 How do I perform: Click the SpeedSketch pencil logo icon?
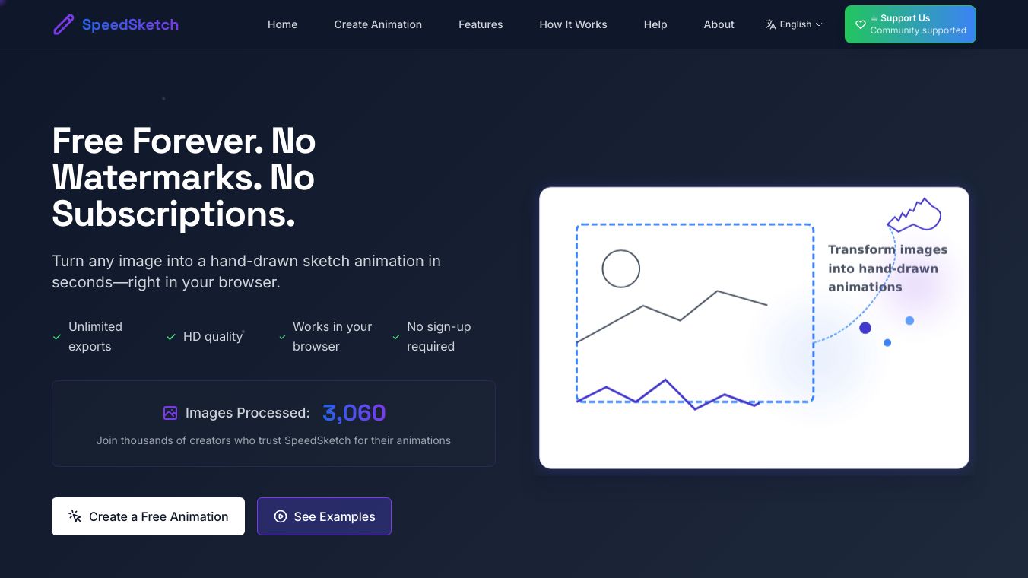[x=63, y=24]
